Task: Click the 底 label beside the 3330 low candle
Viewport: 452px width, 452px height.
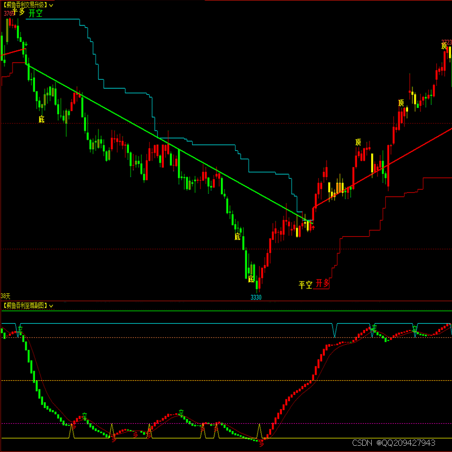Action: (251, 279)
